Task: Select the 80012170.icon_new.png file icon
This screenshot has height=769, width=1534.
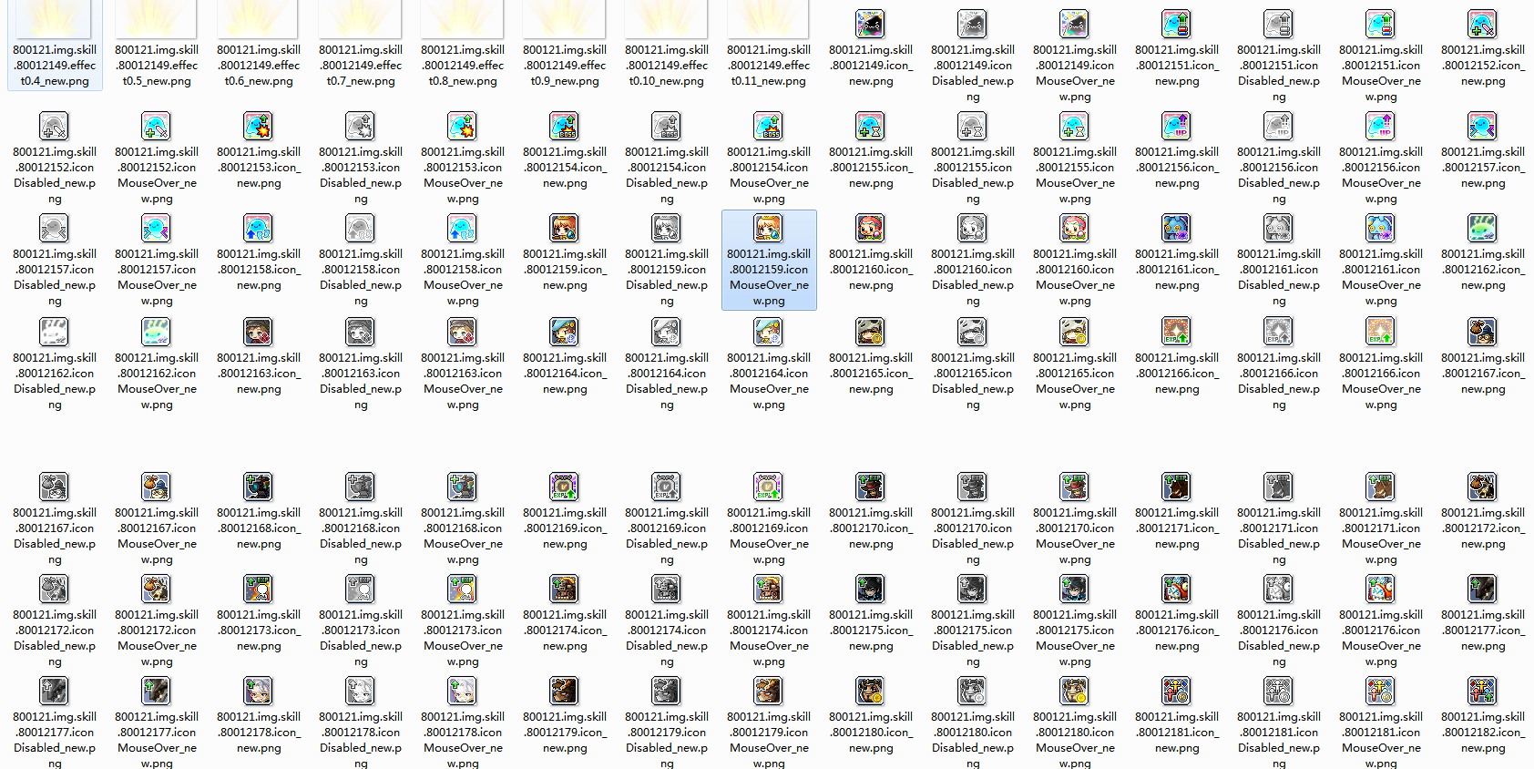Action: [x=871, y=487]
